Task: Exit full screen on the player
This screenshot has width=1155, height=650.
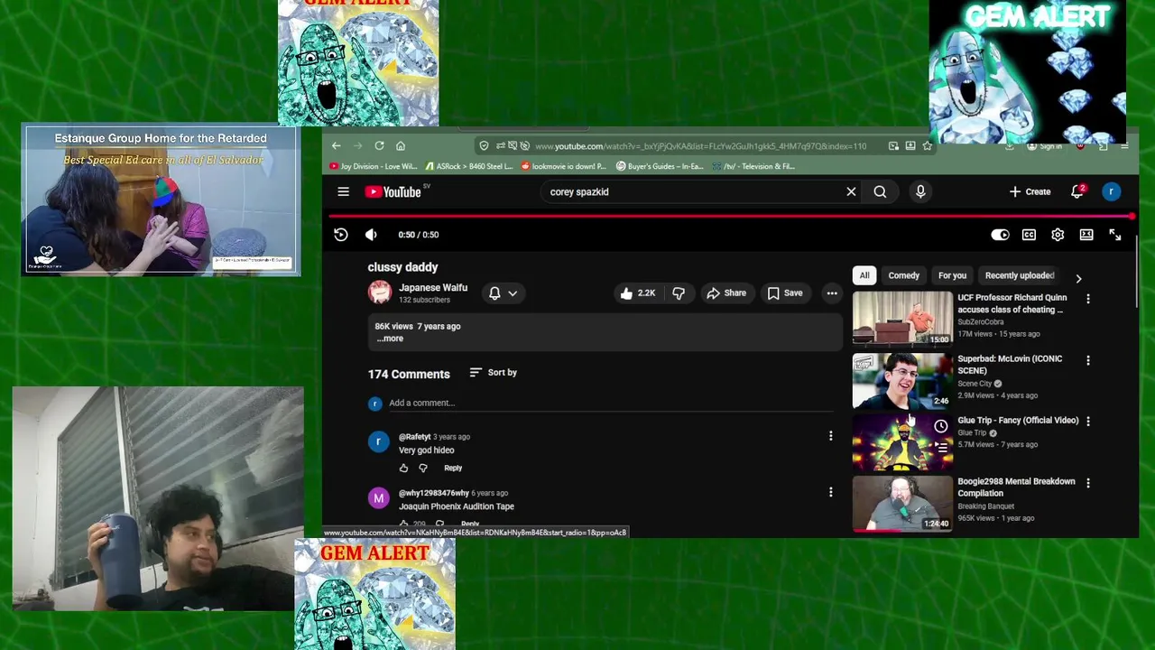Action: click(x=1115, y=235)
